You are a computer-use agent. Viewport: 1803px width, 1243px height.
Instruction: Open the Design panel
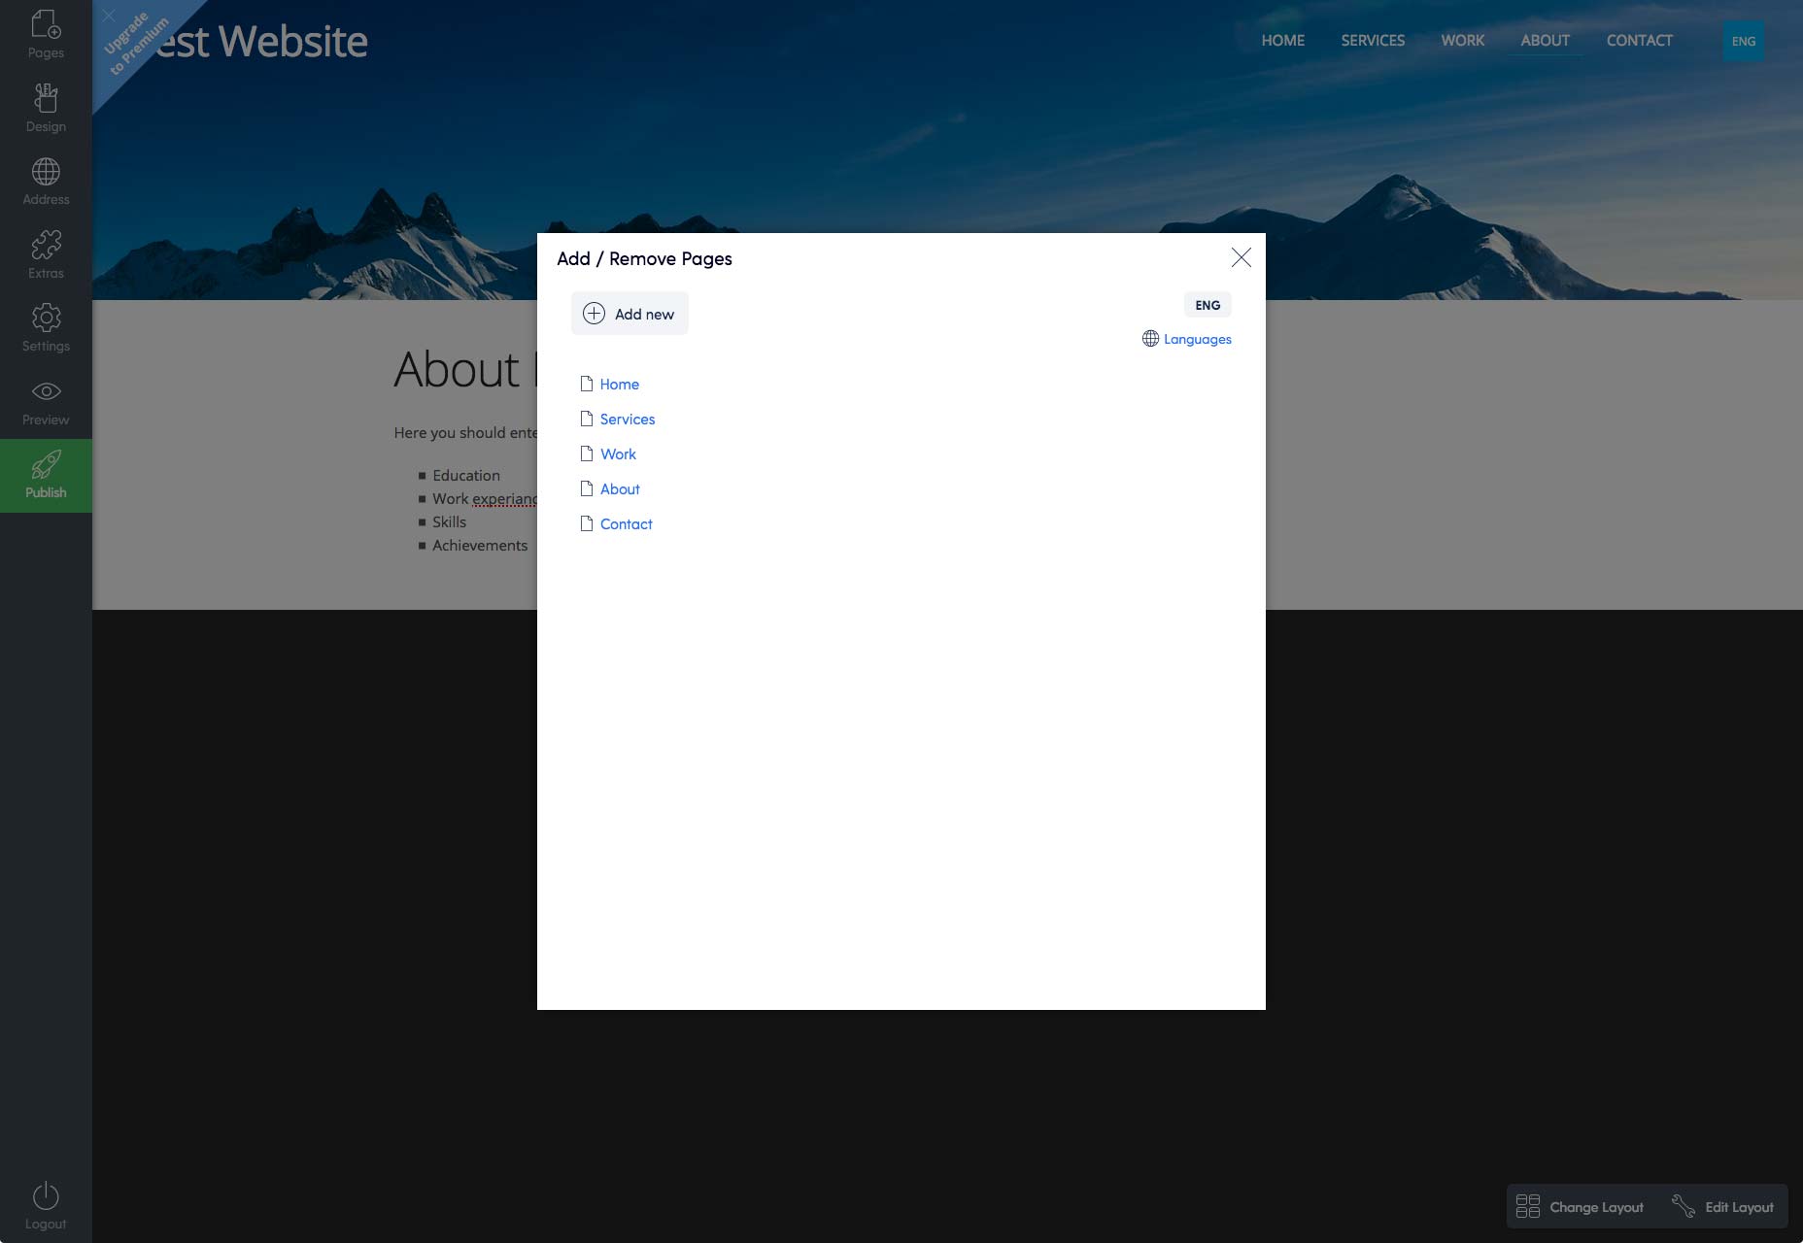pos(46,108)
